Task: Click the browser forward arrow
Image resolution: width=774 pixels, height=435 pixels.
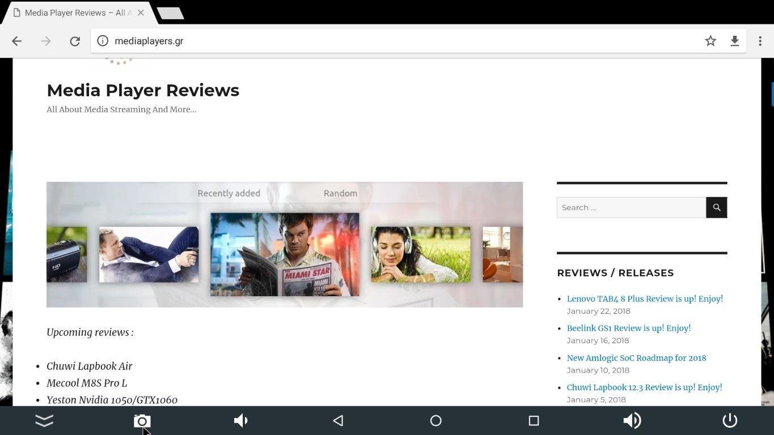Action: pyautogui.click(x=46, y=41)
